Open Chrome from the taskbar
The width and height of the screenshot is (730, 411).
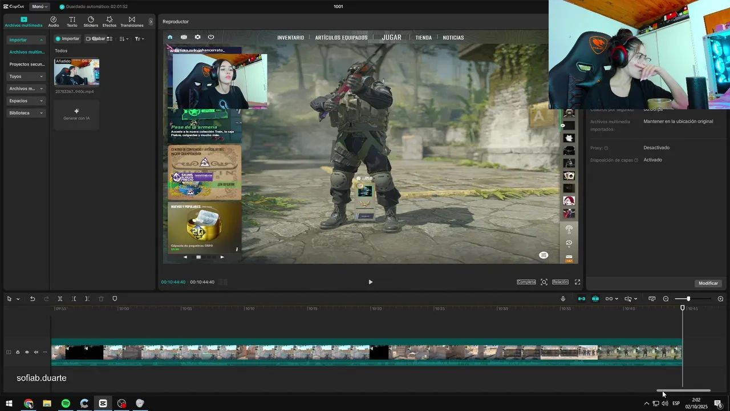(28, 404)
